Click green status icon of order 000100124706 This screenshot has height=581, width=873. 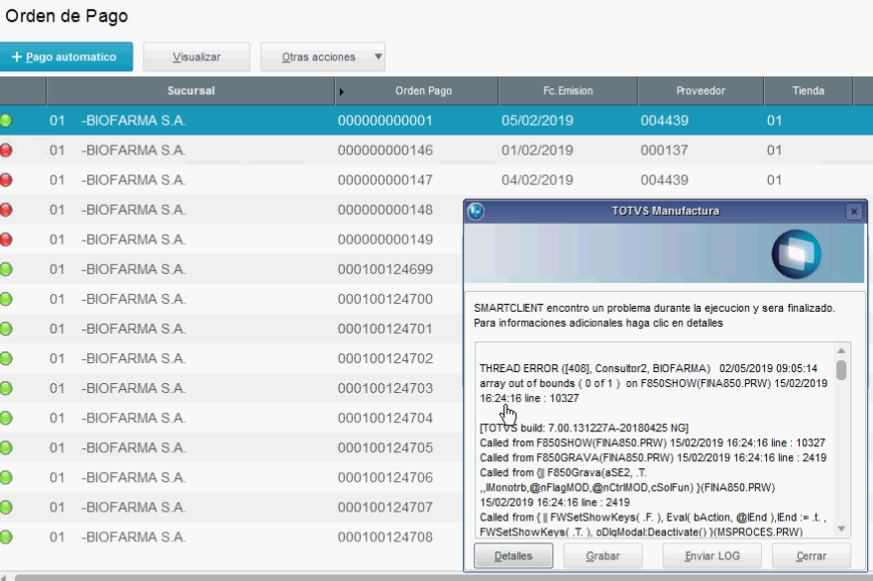pyautogui.click(x=6, y=478)
